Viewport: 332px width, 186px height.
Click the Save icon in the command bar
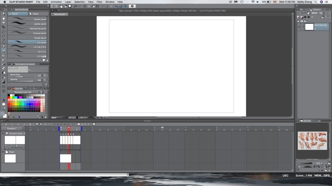coord(70,6)
